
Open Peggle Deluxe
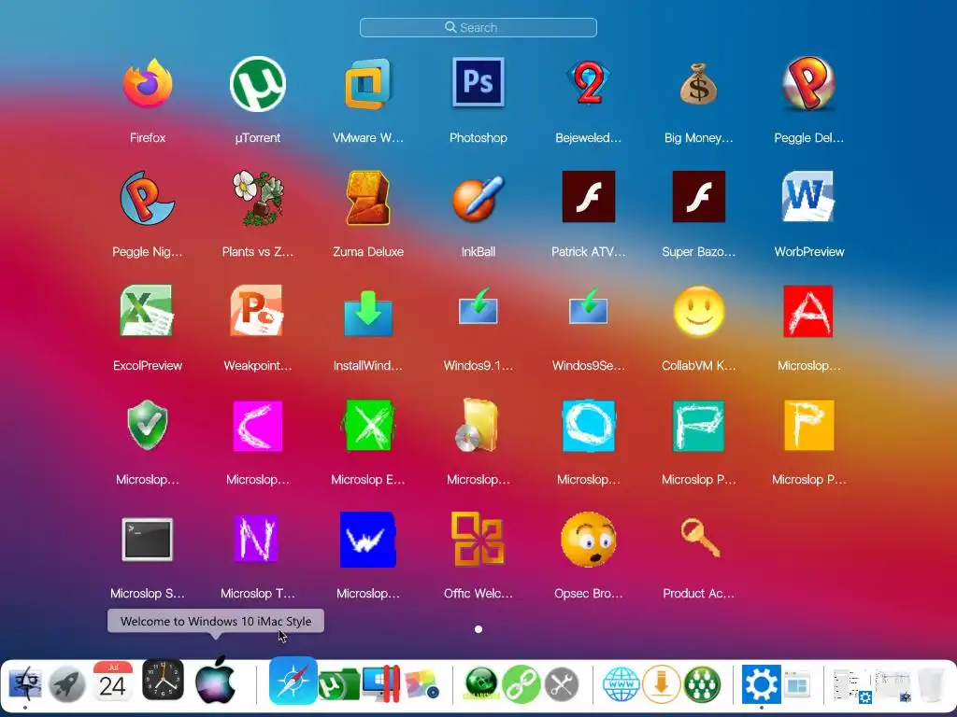coord(808,83)
